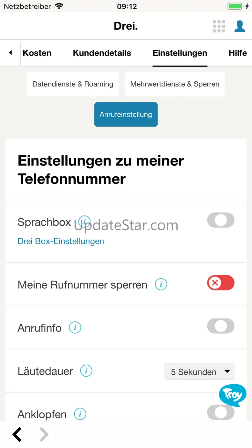Show info for Anklopfen
252x448 pixels.
pos(80,414)
